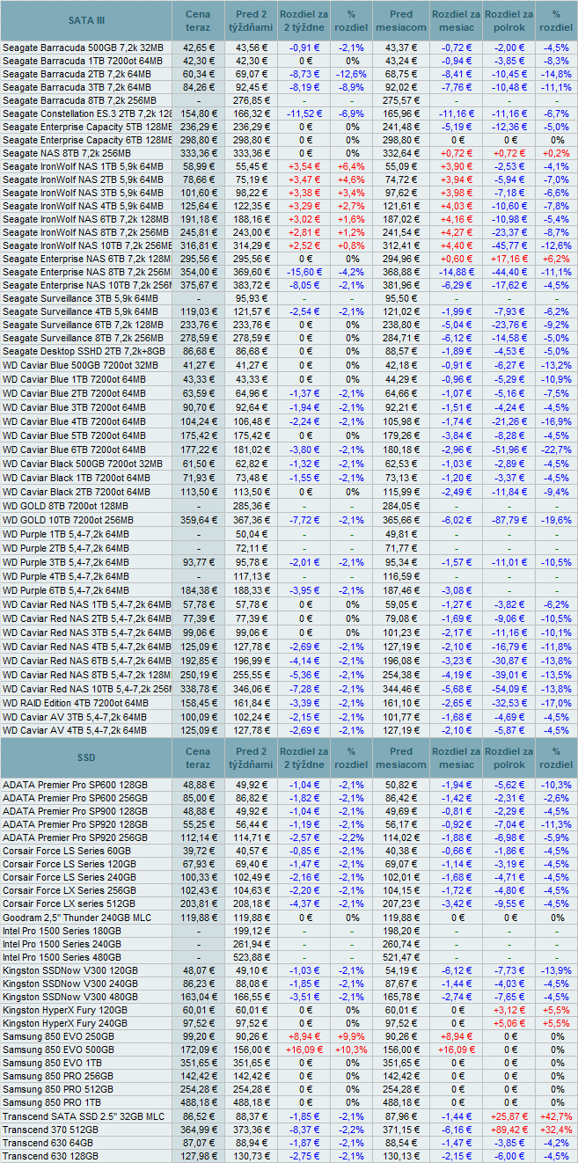
Task: Click 338,78 € price of WD Caviar Red NAS 10TB
Action: click(198, 689)
